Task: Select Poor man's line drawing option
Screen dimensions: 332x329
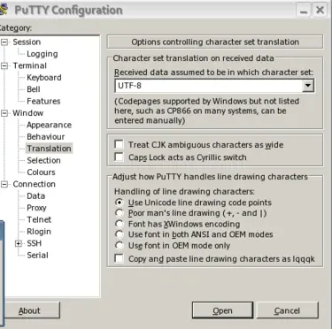Action: click(119, 213)
